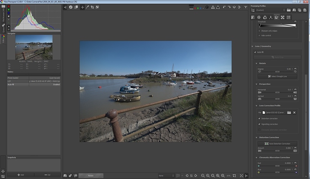This screenshot has width=310, height=179.
Task: Enable Sharpen only edges checkbox
Action: (259, 31)
